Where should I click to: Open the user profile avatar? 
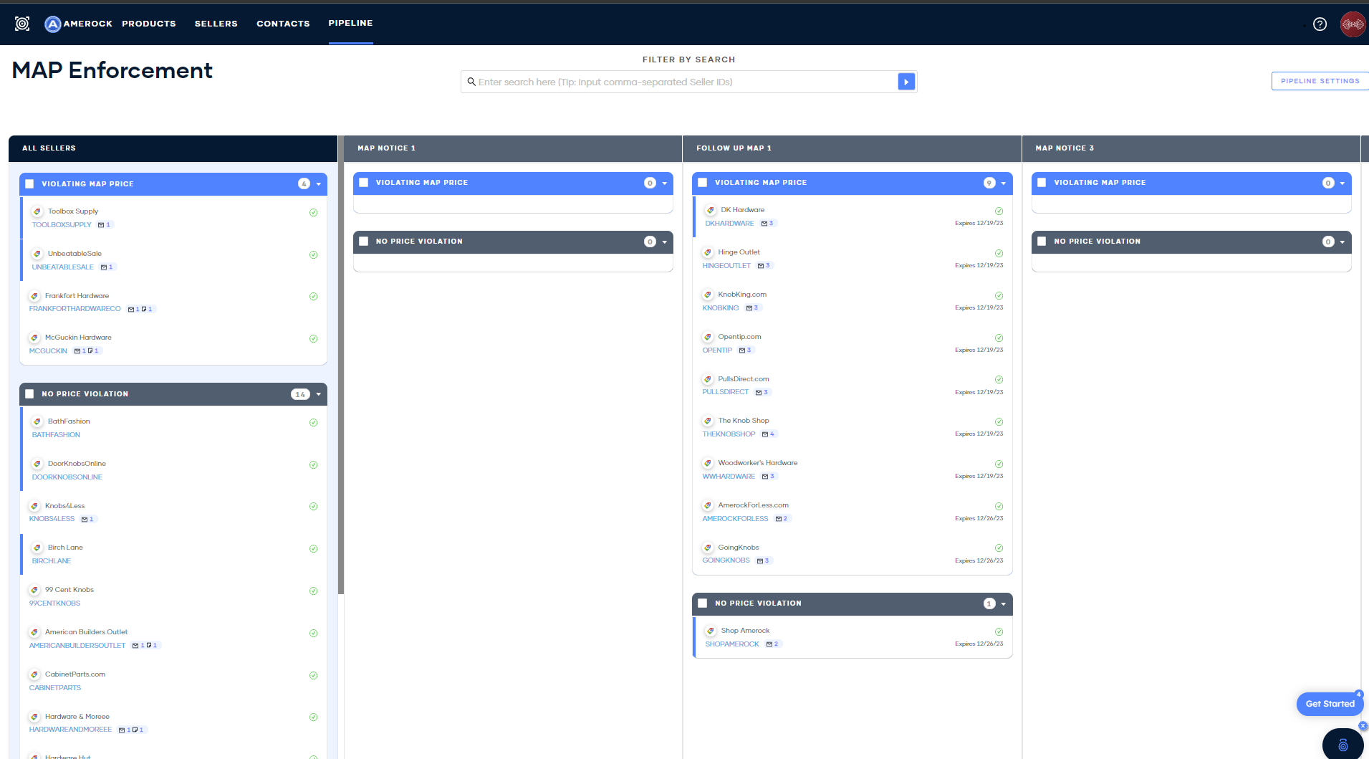(x=1352, y=24)
